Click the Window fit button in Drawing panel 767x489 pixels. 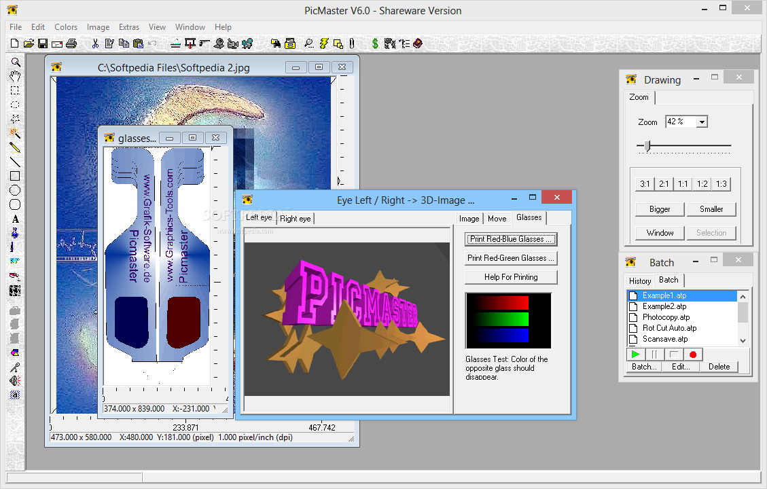pos(660,233)
